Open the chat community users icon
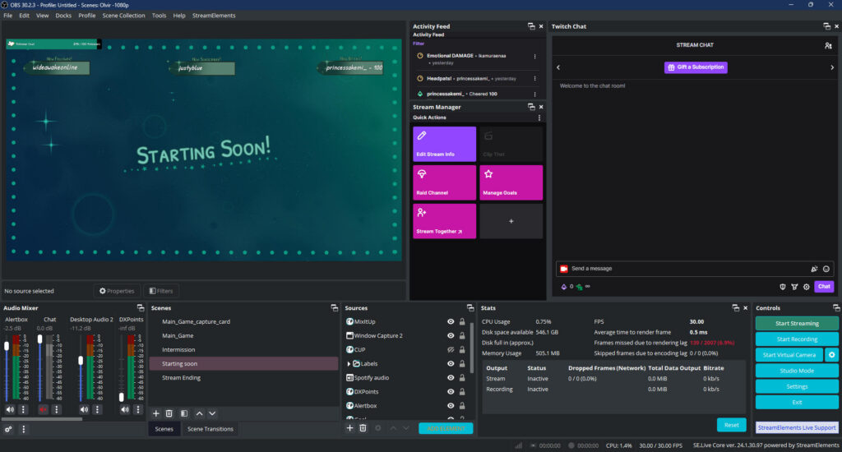Screen dimensions: 842x452 (x=827, y=45)
